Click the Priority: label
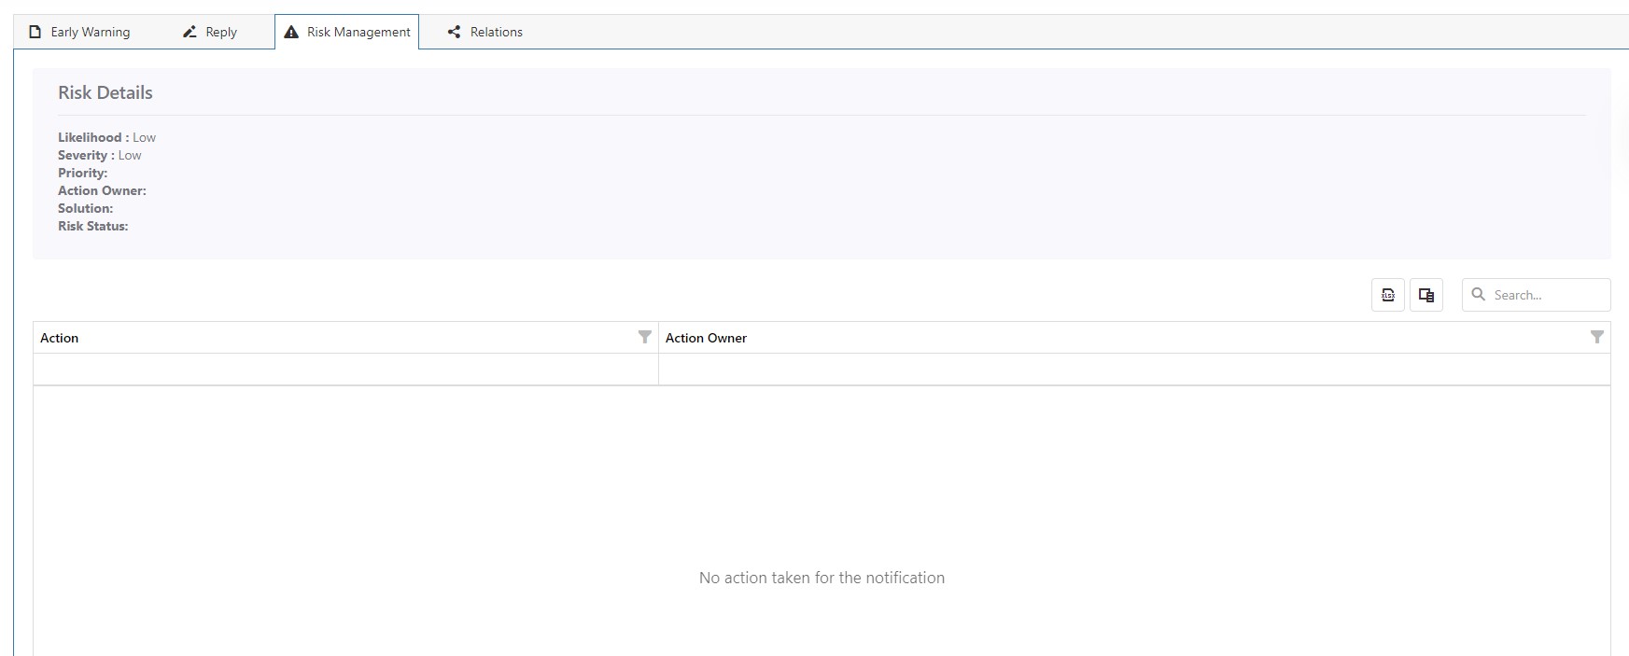The image size is (1629, 656). pyautogui.click(x=82, y=173)
